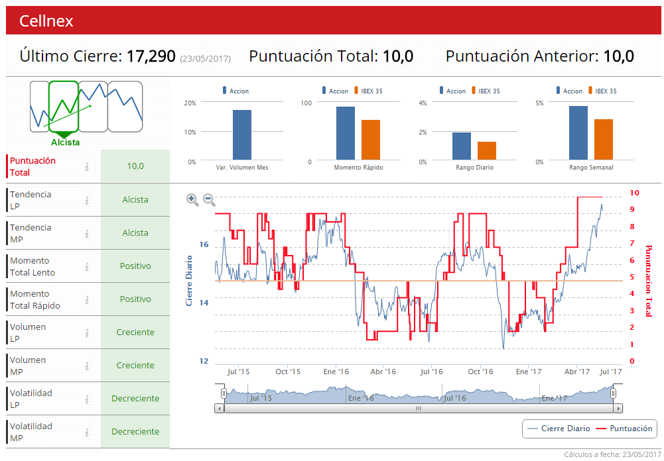Click the orange IBEX 35 bar in Rango Diario
664x461 pixels.
(x=487, y=151)
